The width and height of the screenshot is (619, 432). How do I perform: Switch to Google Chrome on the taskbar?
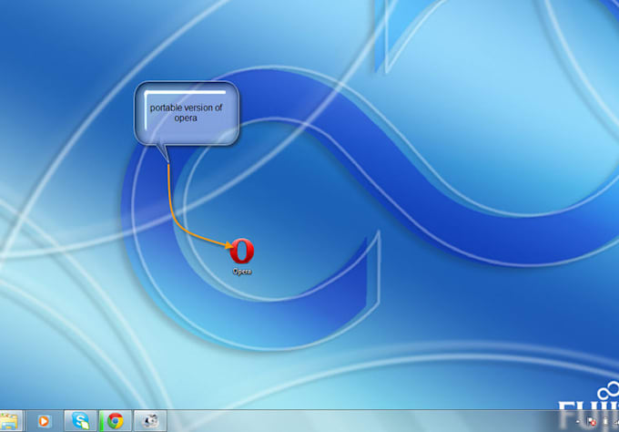[x=116, y=421]
